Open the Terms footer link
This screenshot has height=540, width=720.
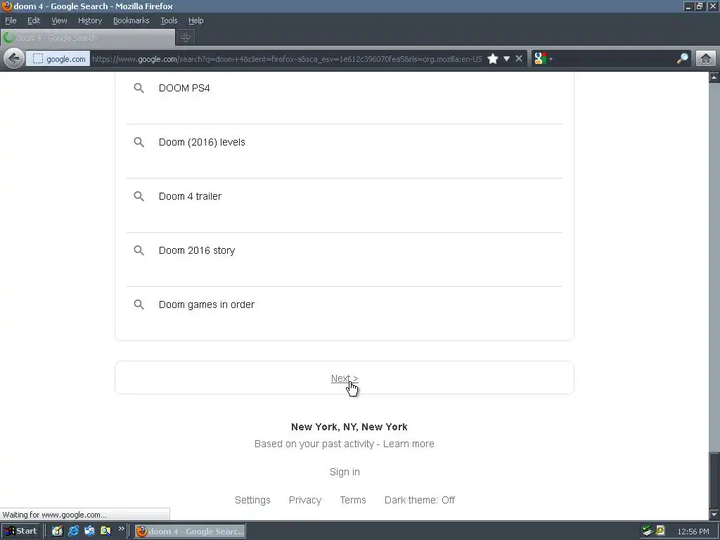(353, 500)
